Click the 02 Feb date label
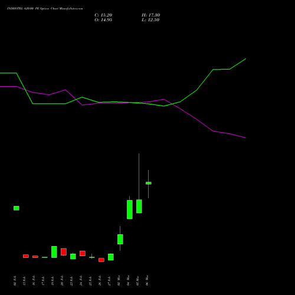 tap(15, 281)
